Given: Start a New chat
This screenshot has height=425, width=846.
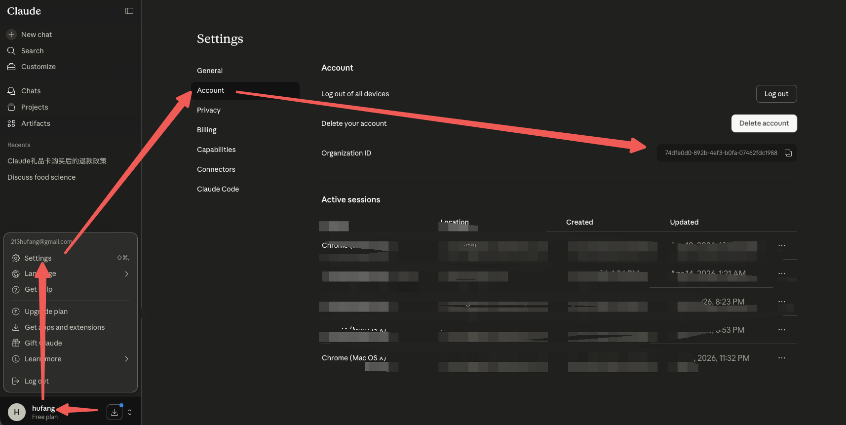Looking at the screenshot, I should [36, 35].
